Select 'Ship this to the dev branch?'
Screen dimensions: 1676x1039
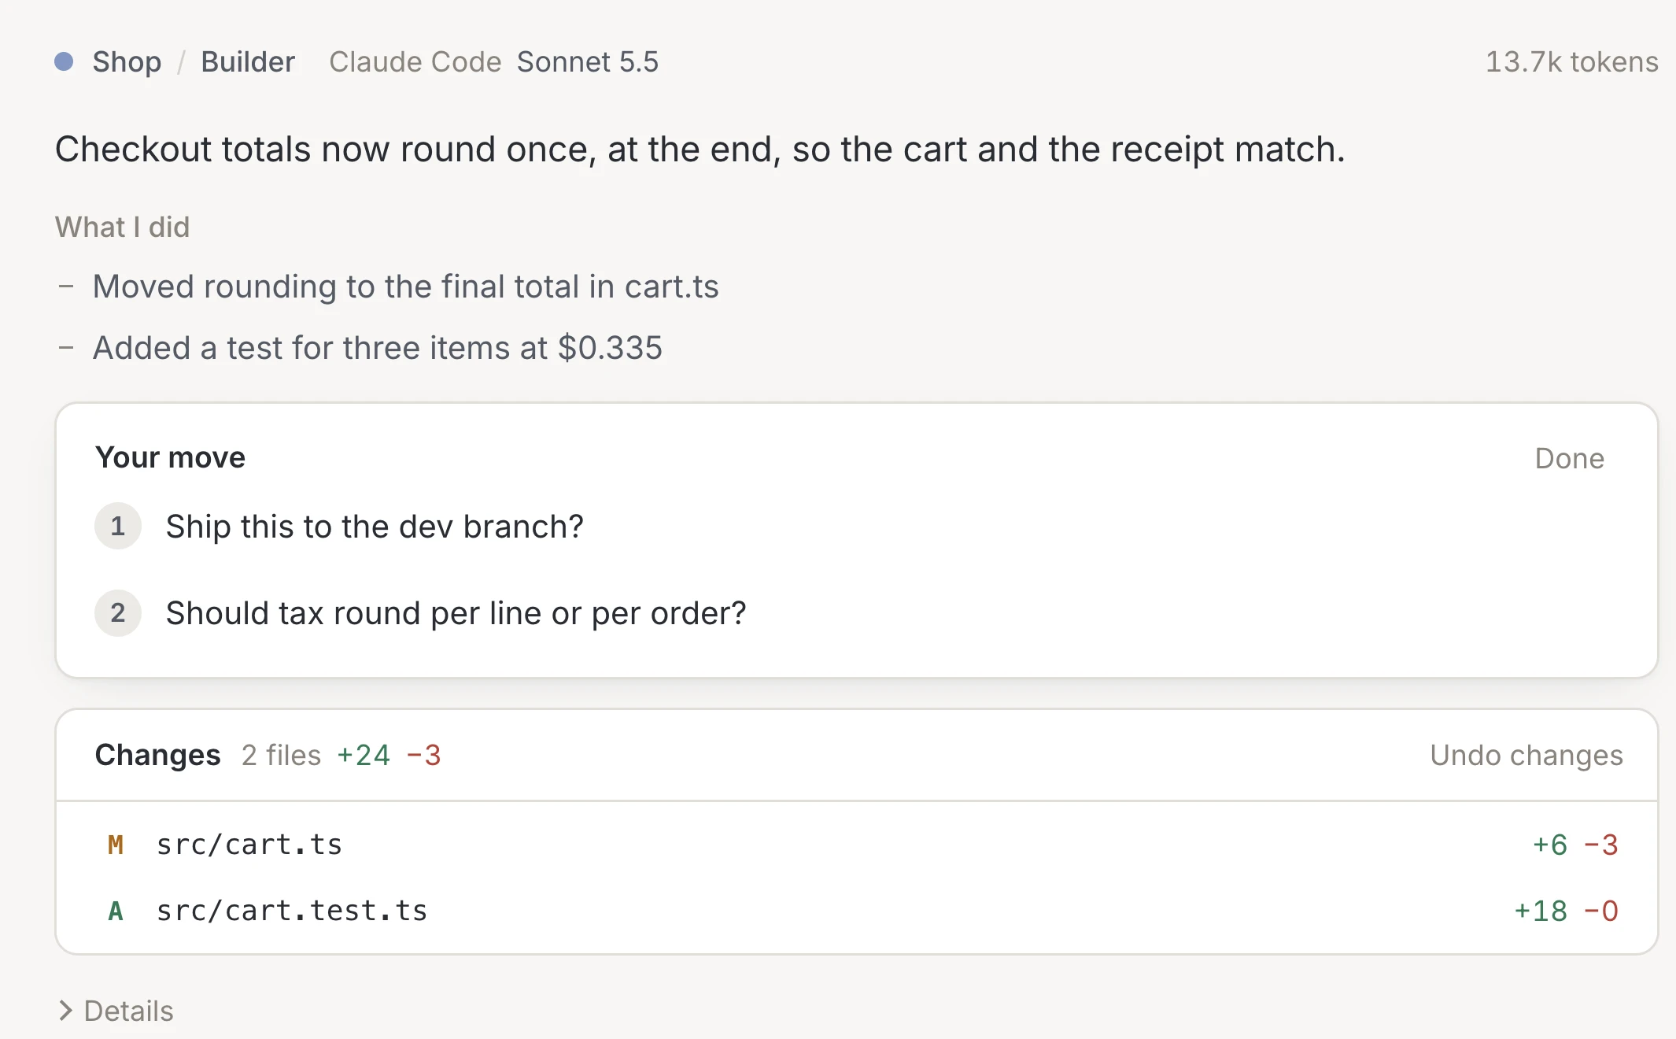pyautogui.click(x=375, y=526)
